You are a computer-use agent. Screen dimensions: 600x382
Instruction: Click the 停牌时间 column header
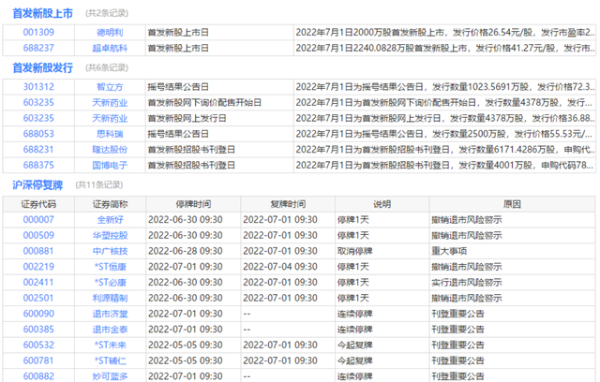point(193,204)
